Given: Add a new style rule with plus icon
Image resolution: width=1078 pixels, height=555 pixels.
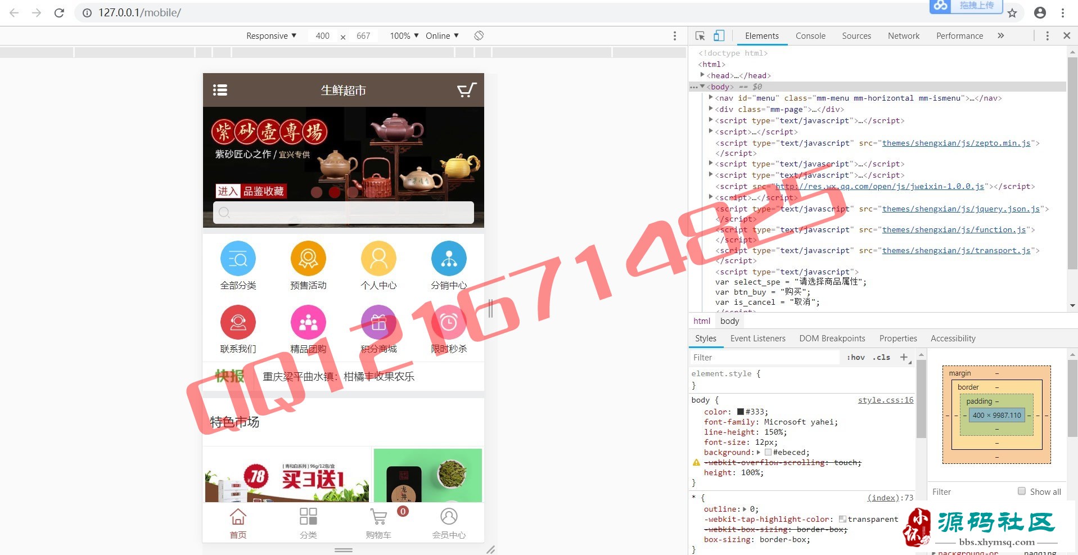Looking at the screenshot, I should tap(904, 357).
